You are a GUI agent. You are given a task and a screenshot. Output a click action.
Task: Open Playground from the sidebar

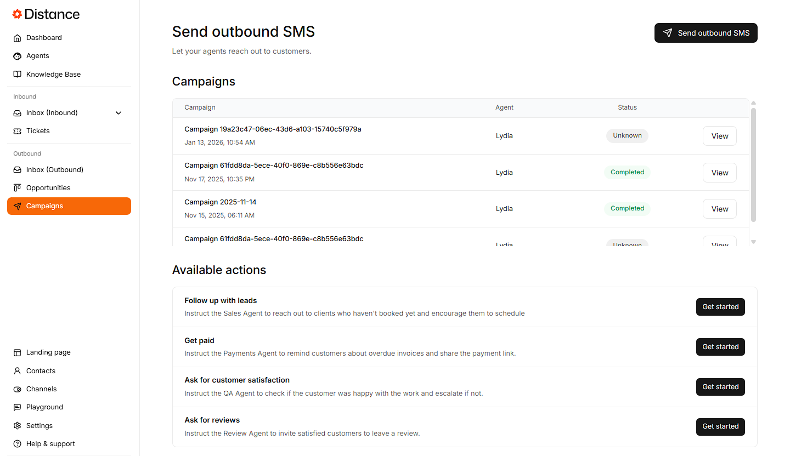(44, 407)
